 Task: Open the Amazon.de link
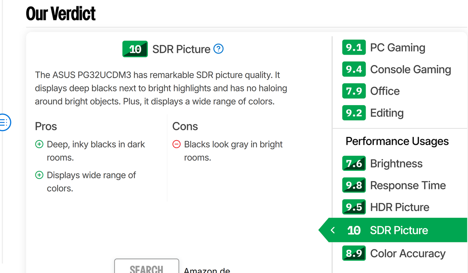coord(207,270)
